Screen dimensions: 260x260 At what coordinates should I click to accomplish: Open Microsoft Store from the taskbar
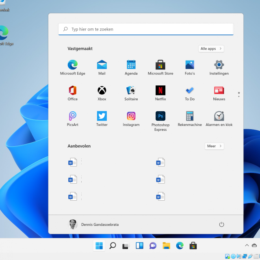[193, 245]
